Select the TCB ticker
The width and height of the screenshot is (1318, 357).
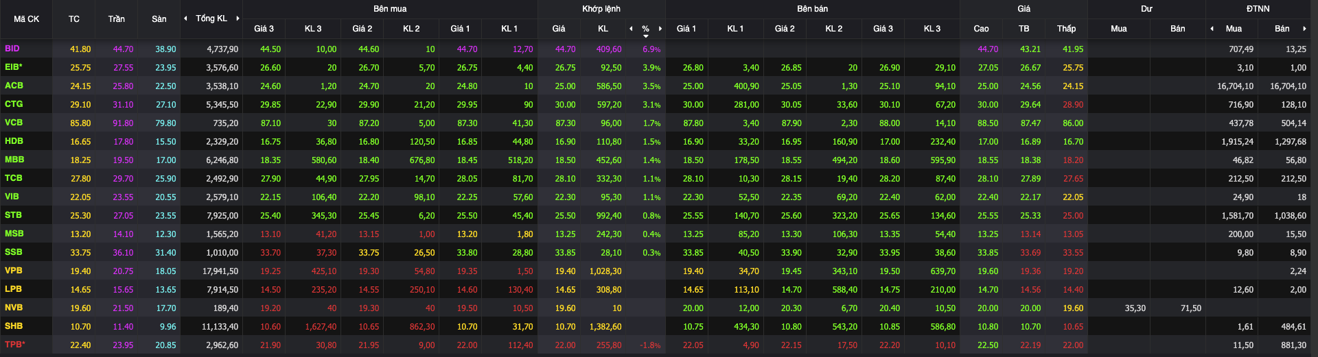tap(14, 178)
